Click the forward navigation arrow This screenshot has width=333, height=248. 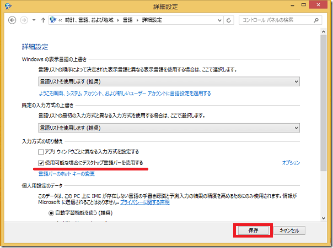tap(24, 20)
